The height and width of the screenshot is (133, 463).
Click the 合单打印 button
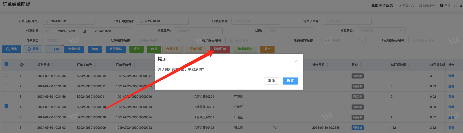[172, 49]
